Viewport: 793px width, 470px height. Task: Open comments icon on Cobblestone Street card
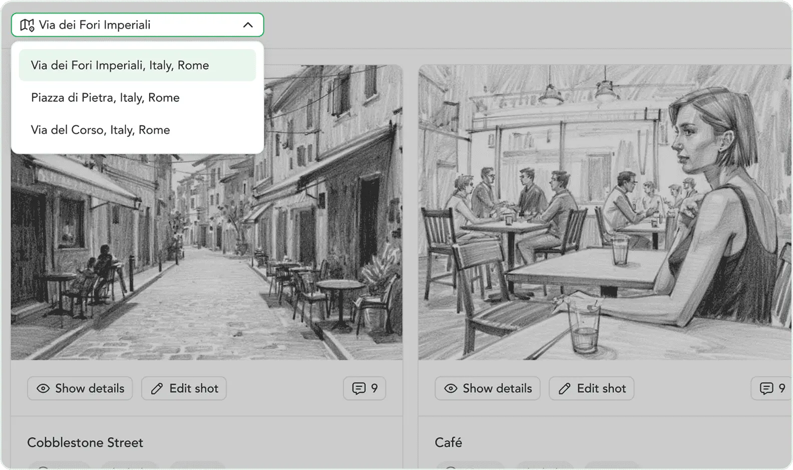[359, 389]
